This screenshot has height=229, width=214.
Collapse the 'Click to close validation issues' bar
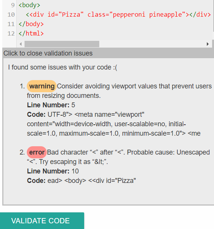pyautogui.click(x=108, y=53)
